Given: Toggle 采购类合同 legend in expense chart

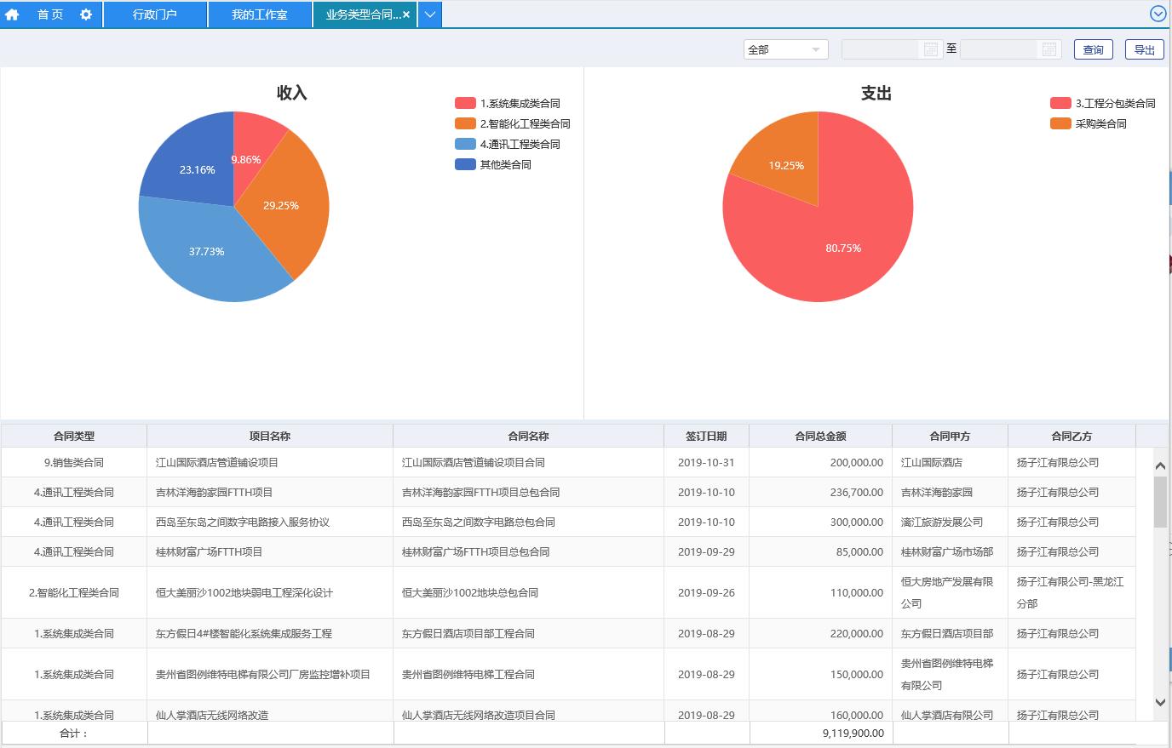Looking at the screenshot, I should 1089,123.
